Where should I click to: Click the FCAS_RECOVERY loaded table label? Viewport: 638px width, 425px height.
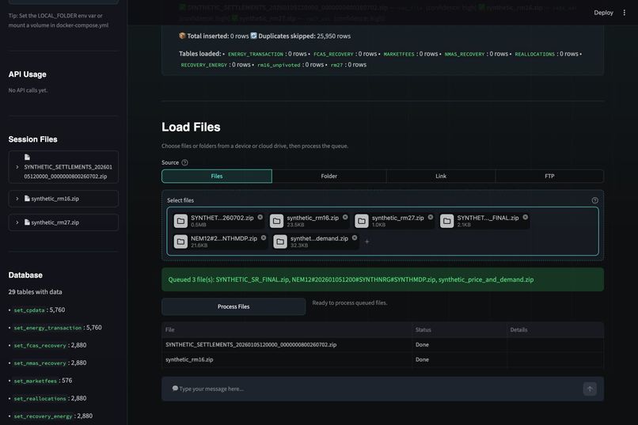(333, 54)
